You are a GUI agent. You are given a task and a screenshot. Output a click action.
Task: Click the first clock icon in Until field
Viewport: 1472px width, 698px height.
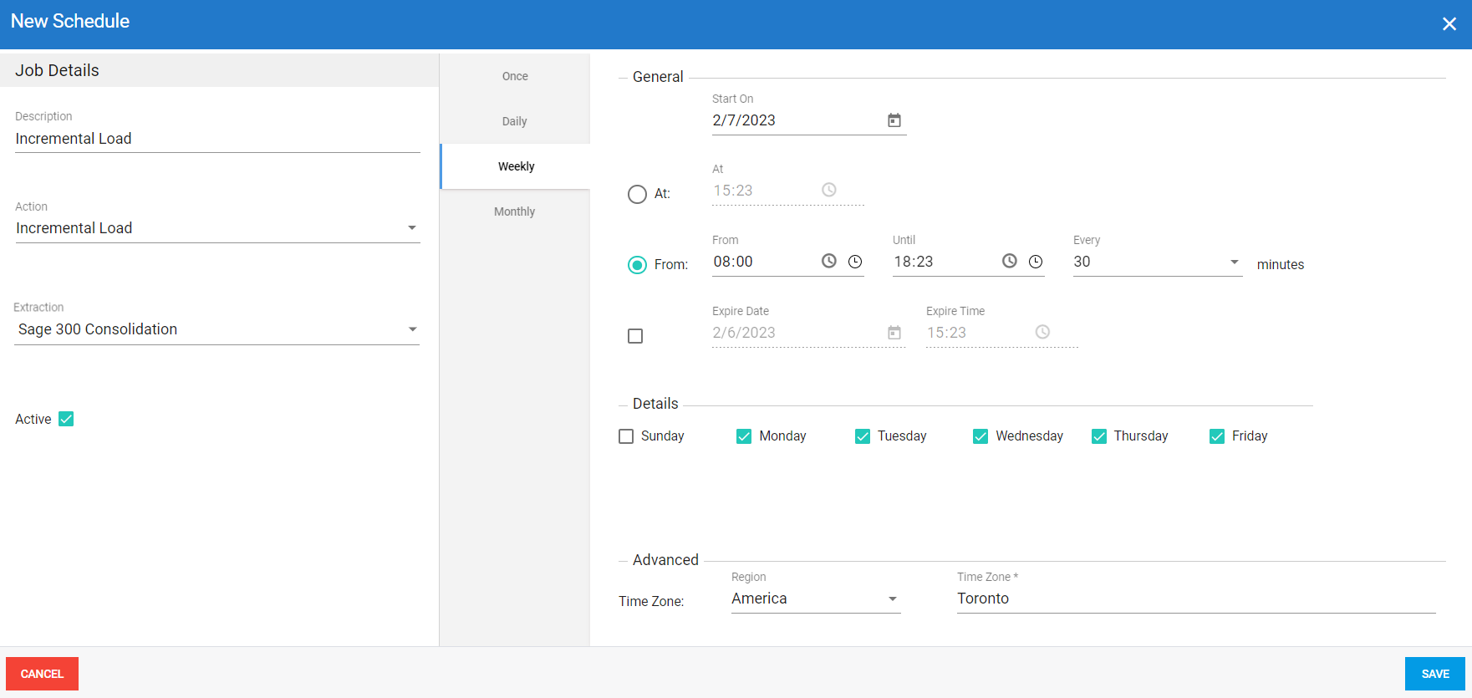point(1009,261)
